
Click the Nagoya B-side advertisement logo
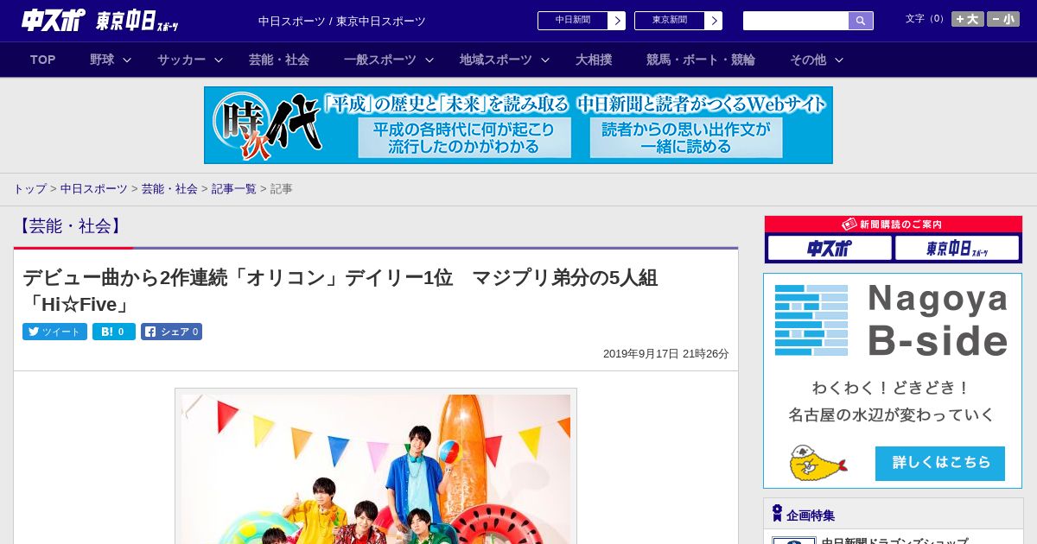tap(893, 320)
